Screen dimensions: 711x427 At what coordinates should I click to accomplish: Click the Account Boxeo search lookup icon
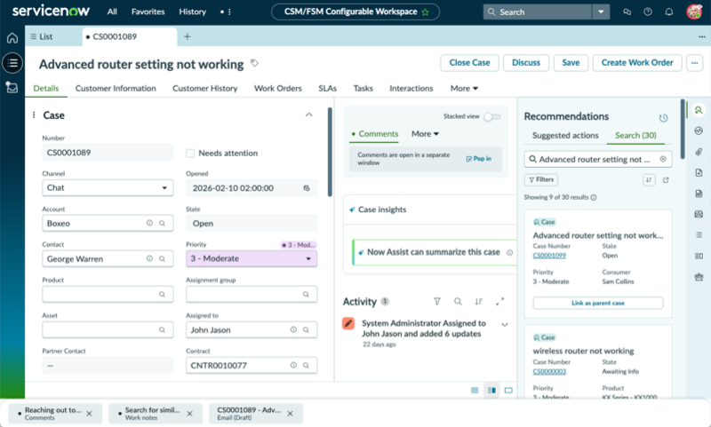[162, 223]
